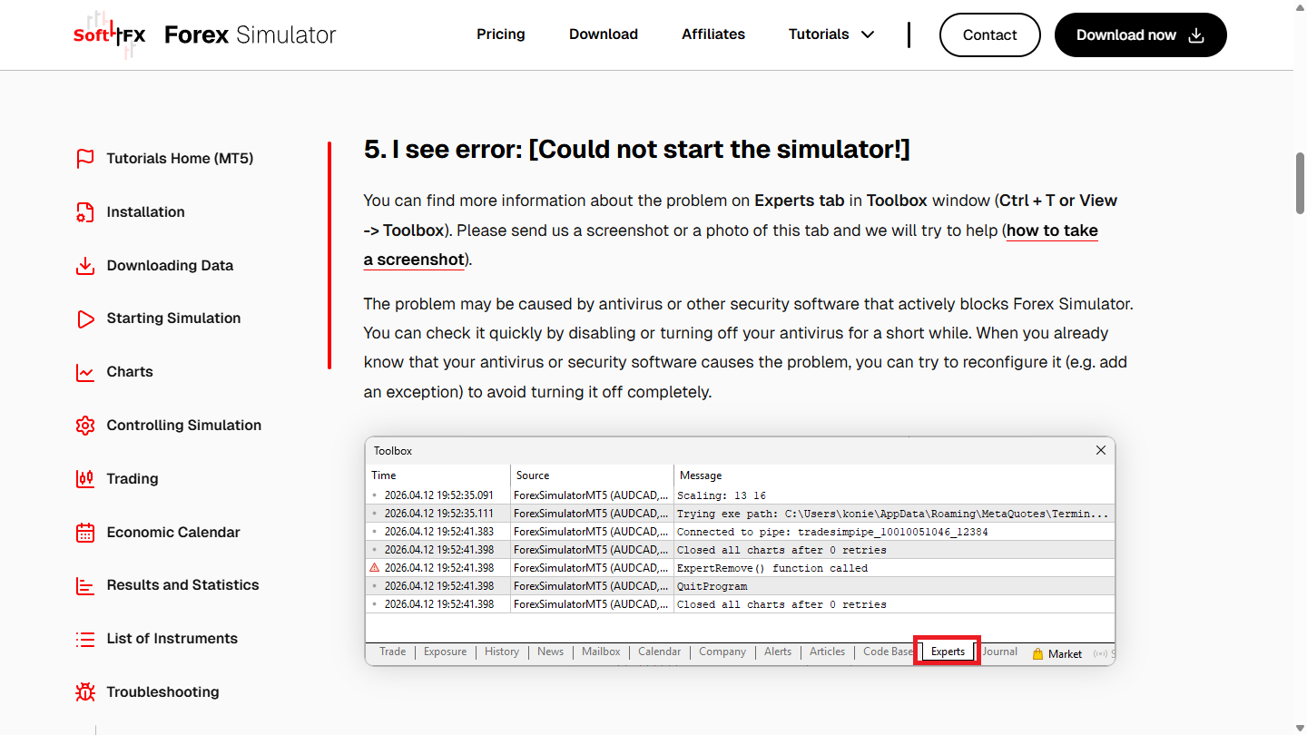This screenshot has width=1307, height=735.
Task: Open the Pricing menu item
Action: click(x=501, y=34)
